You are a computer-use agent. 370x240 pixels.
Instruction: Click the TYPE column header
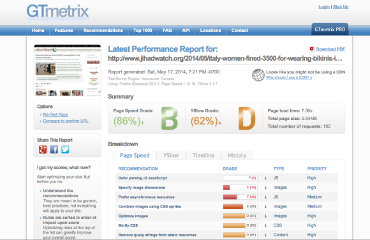tap(279, 169)
